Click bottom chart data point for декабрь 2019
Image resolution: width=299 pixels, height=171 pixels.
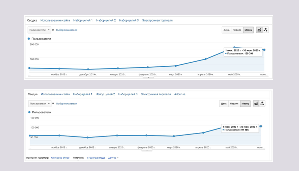tap(88, 137)
